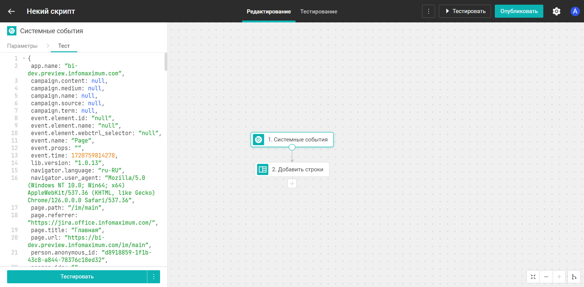Click the Системные события panel heading text
The image size is (584, 287).
coord(51,31)
